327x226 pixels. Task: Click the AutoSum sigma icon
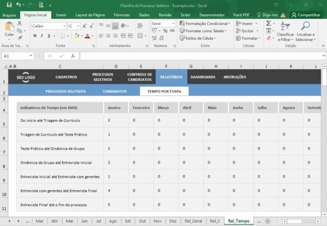click(269, 23)
